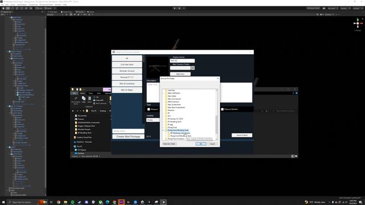This screenshot has width=365, height=205.
Task: Open the Component menu in Unity
Action: (x=33, y=5)
